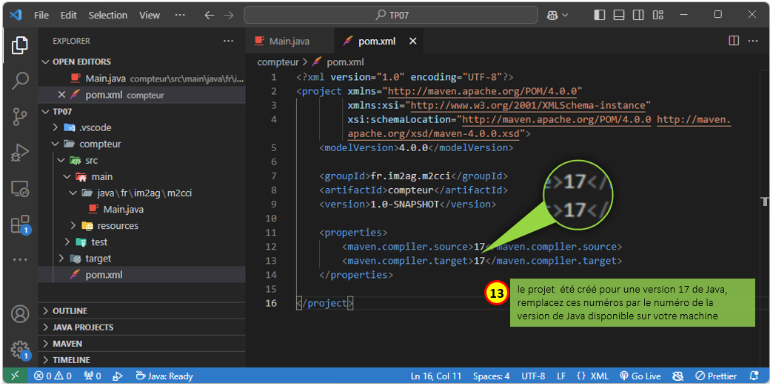Open the Search view in activity bar

pos(20,80)
